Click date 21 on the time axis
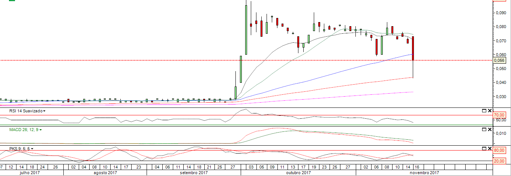The height and width of the screenshot is (176, 511). 209,167
